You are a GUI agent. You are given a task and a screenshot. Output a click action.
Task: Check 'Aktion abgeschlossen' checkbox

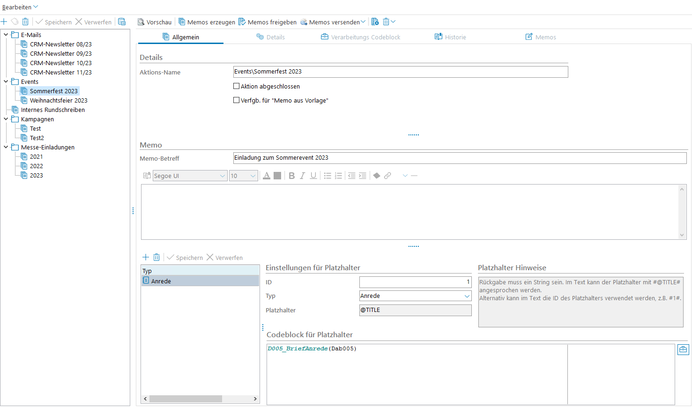click(237, 86)
